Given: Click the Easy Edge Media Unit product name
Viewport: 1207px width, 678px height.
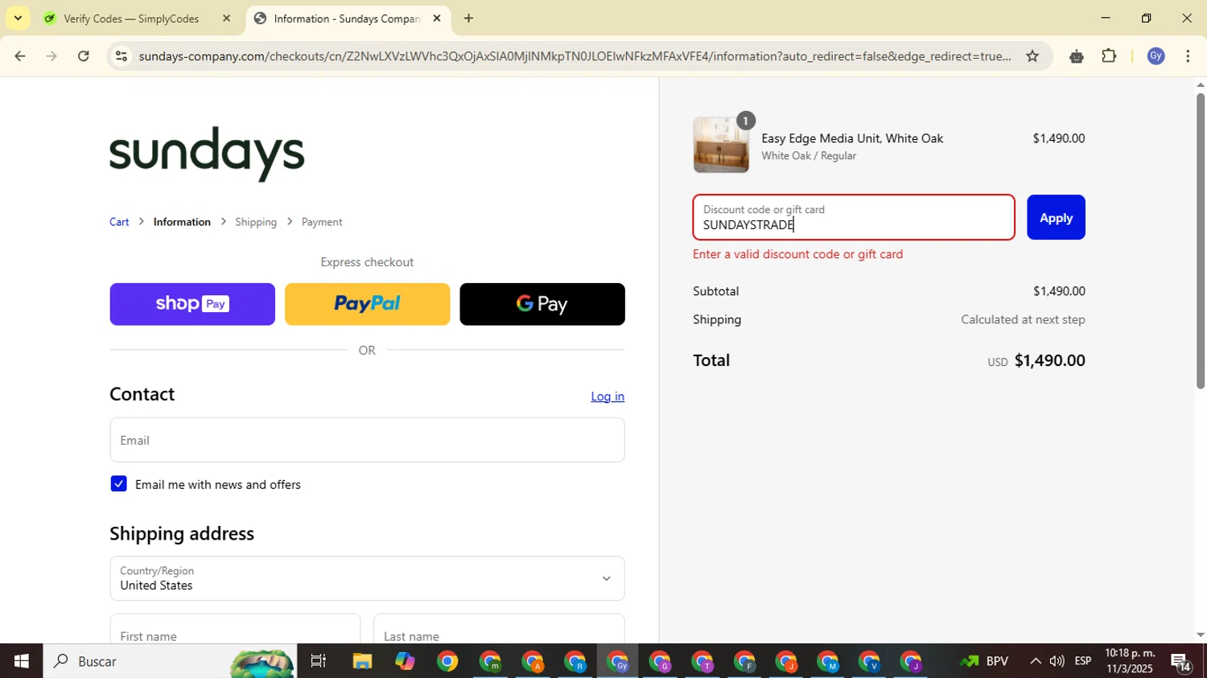Looking at the screenshot, I should coord(852,138).
